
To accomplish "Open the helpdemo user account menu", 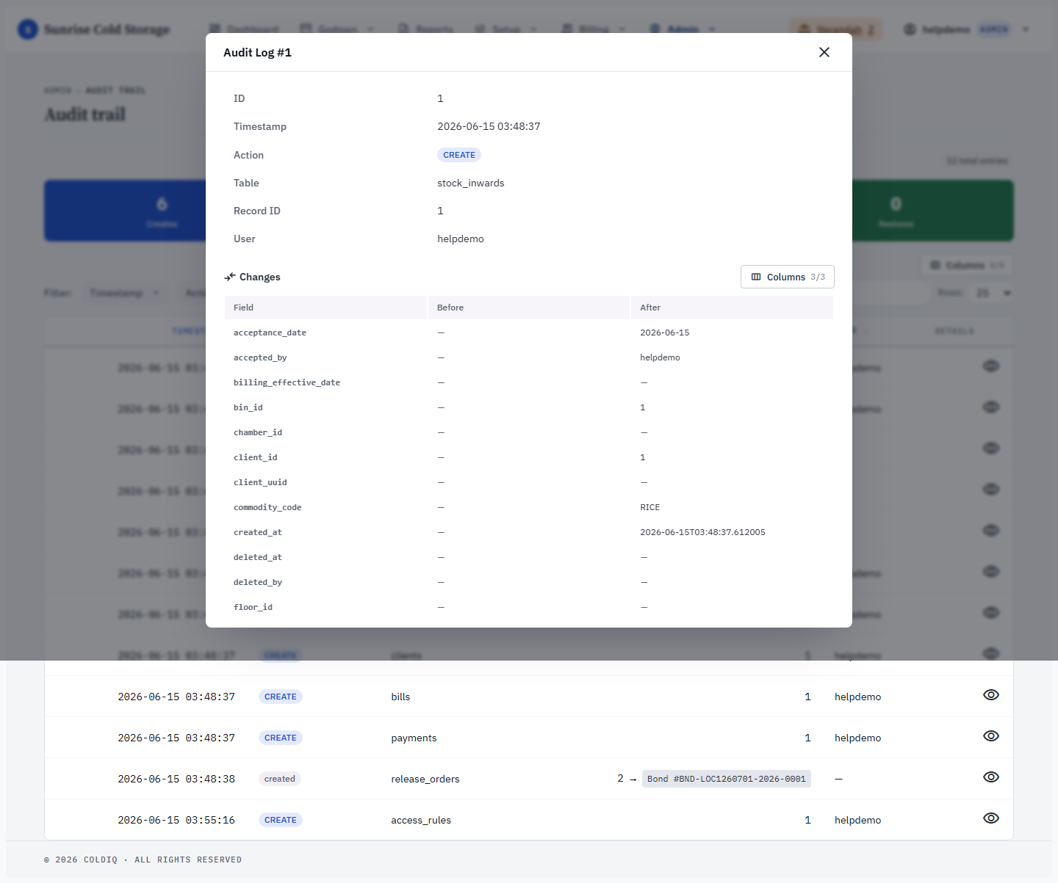I will [966, 29].
